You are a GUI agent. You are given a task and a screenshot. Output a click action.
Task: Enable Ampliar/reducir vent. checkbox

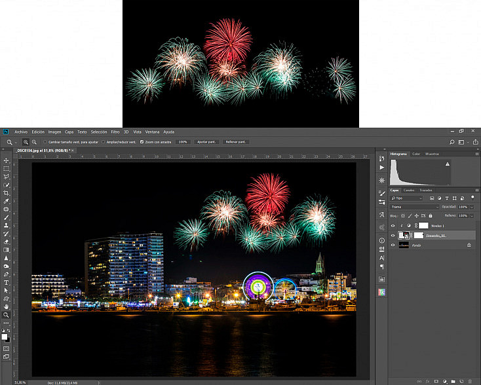coord(103,142)
